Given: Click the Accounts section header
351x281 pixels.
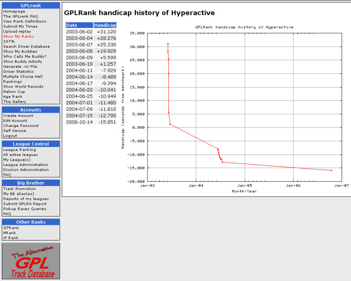Looking at the screenshot, I should tap(31, 110).
